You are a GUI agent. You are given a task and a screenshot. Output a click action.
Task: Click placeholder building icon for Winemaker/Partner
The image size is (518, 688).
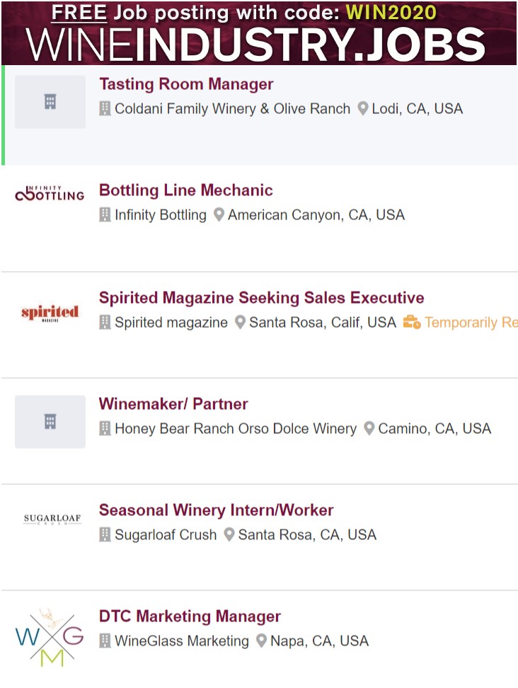click(50, 422)
